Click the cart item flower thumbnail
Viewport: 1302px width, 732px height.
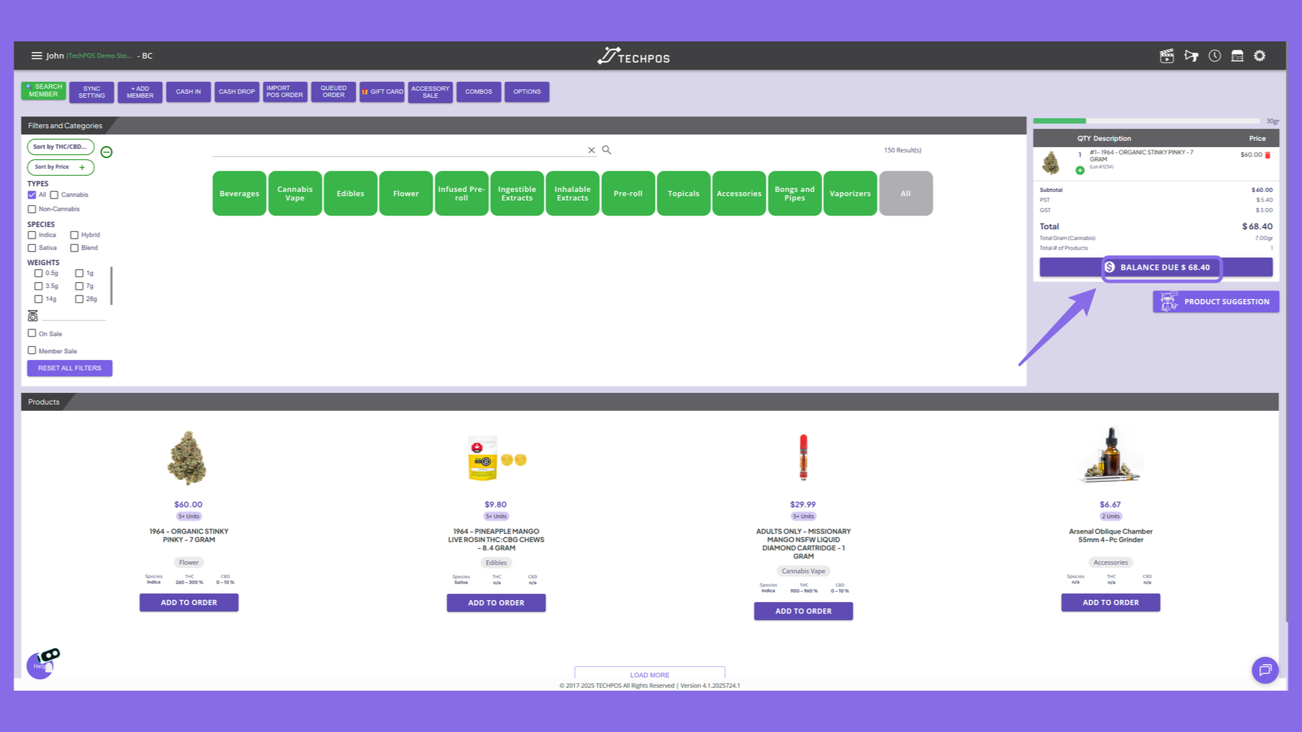point(1051,163)
